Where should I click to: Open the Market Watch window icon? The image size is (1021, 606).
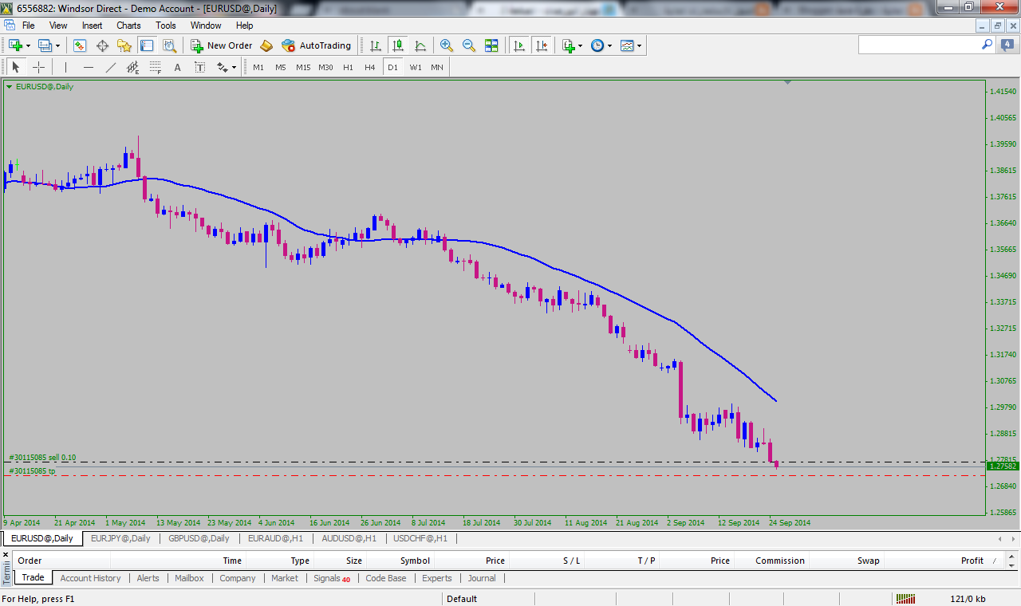pyautogui.click(x=80, y=45)
